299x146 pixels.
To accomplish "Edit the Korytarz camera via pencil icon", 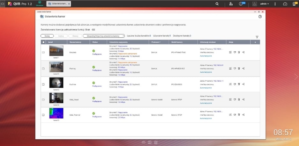I will click(x=230, y=52).
